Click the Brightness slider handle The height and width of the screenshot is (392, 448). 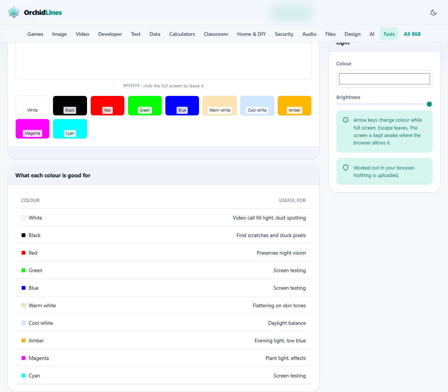(429, 104)
